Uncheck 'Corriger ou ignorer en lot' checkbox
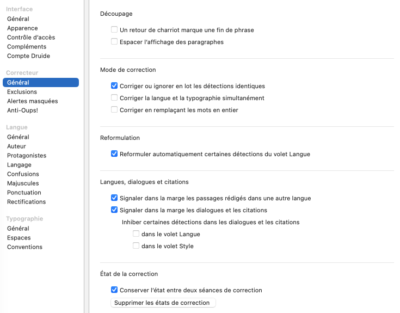Viewport: 400px width, 313px height. (114, 86)
